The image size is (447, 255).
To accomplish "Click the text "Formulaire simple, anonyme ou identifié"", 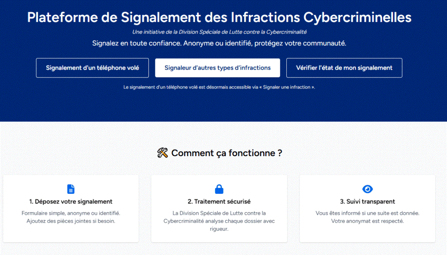I will [x=70, y=214].
